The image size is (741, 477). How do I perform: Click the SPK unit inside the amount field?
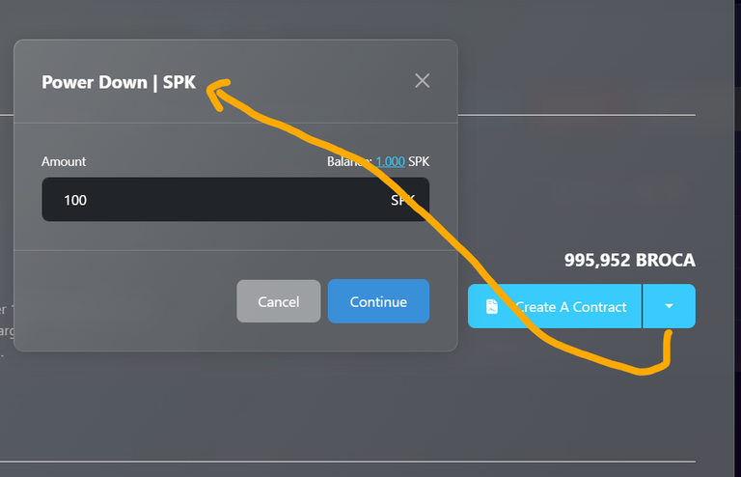[402, 200]
